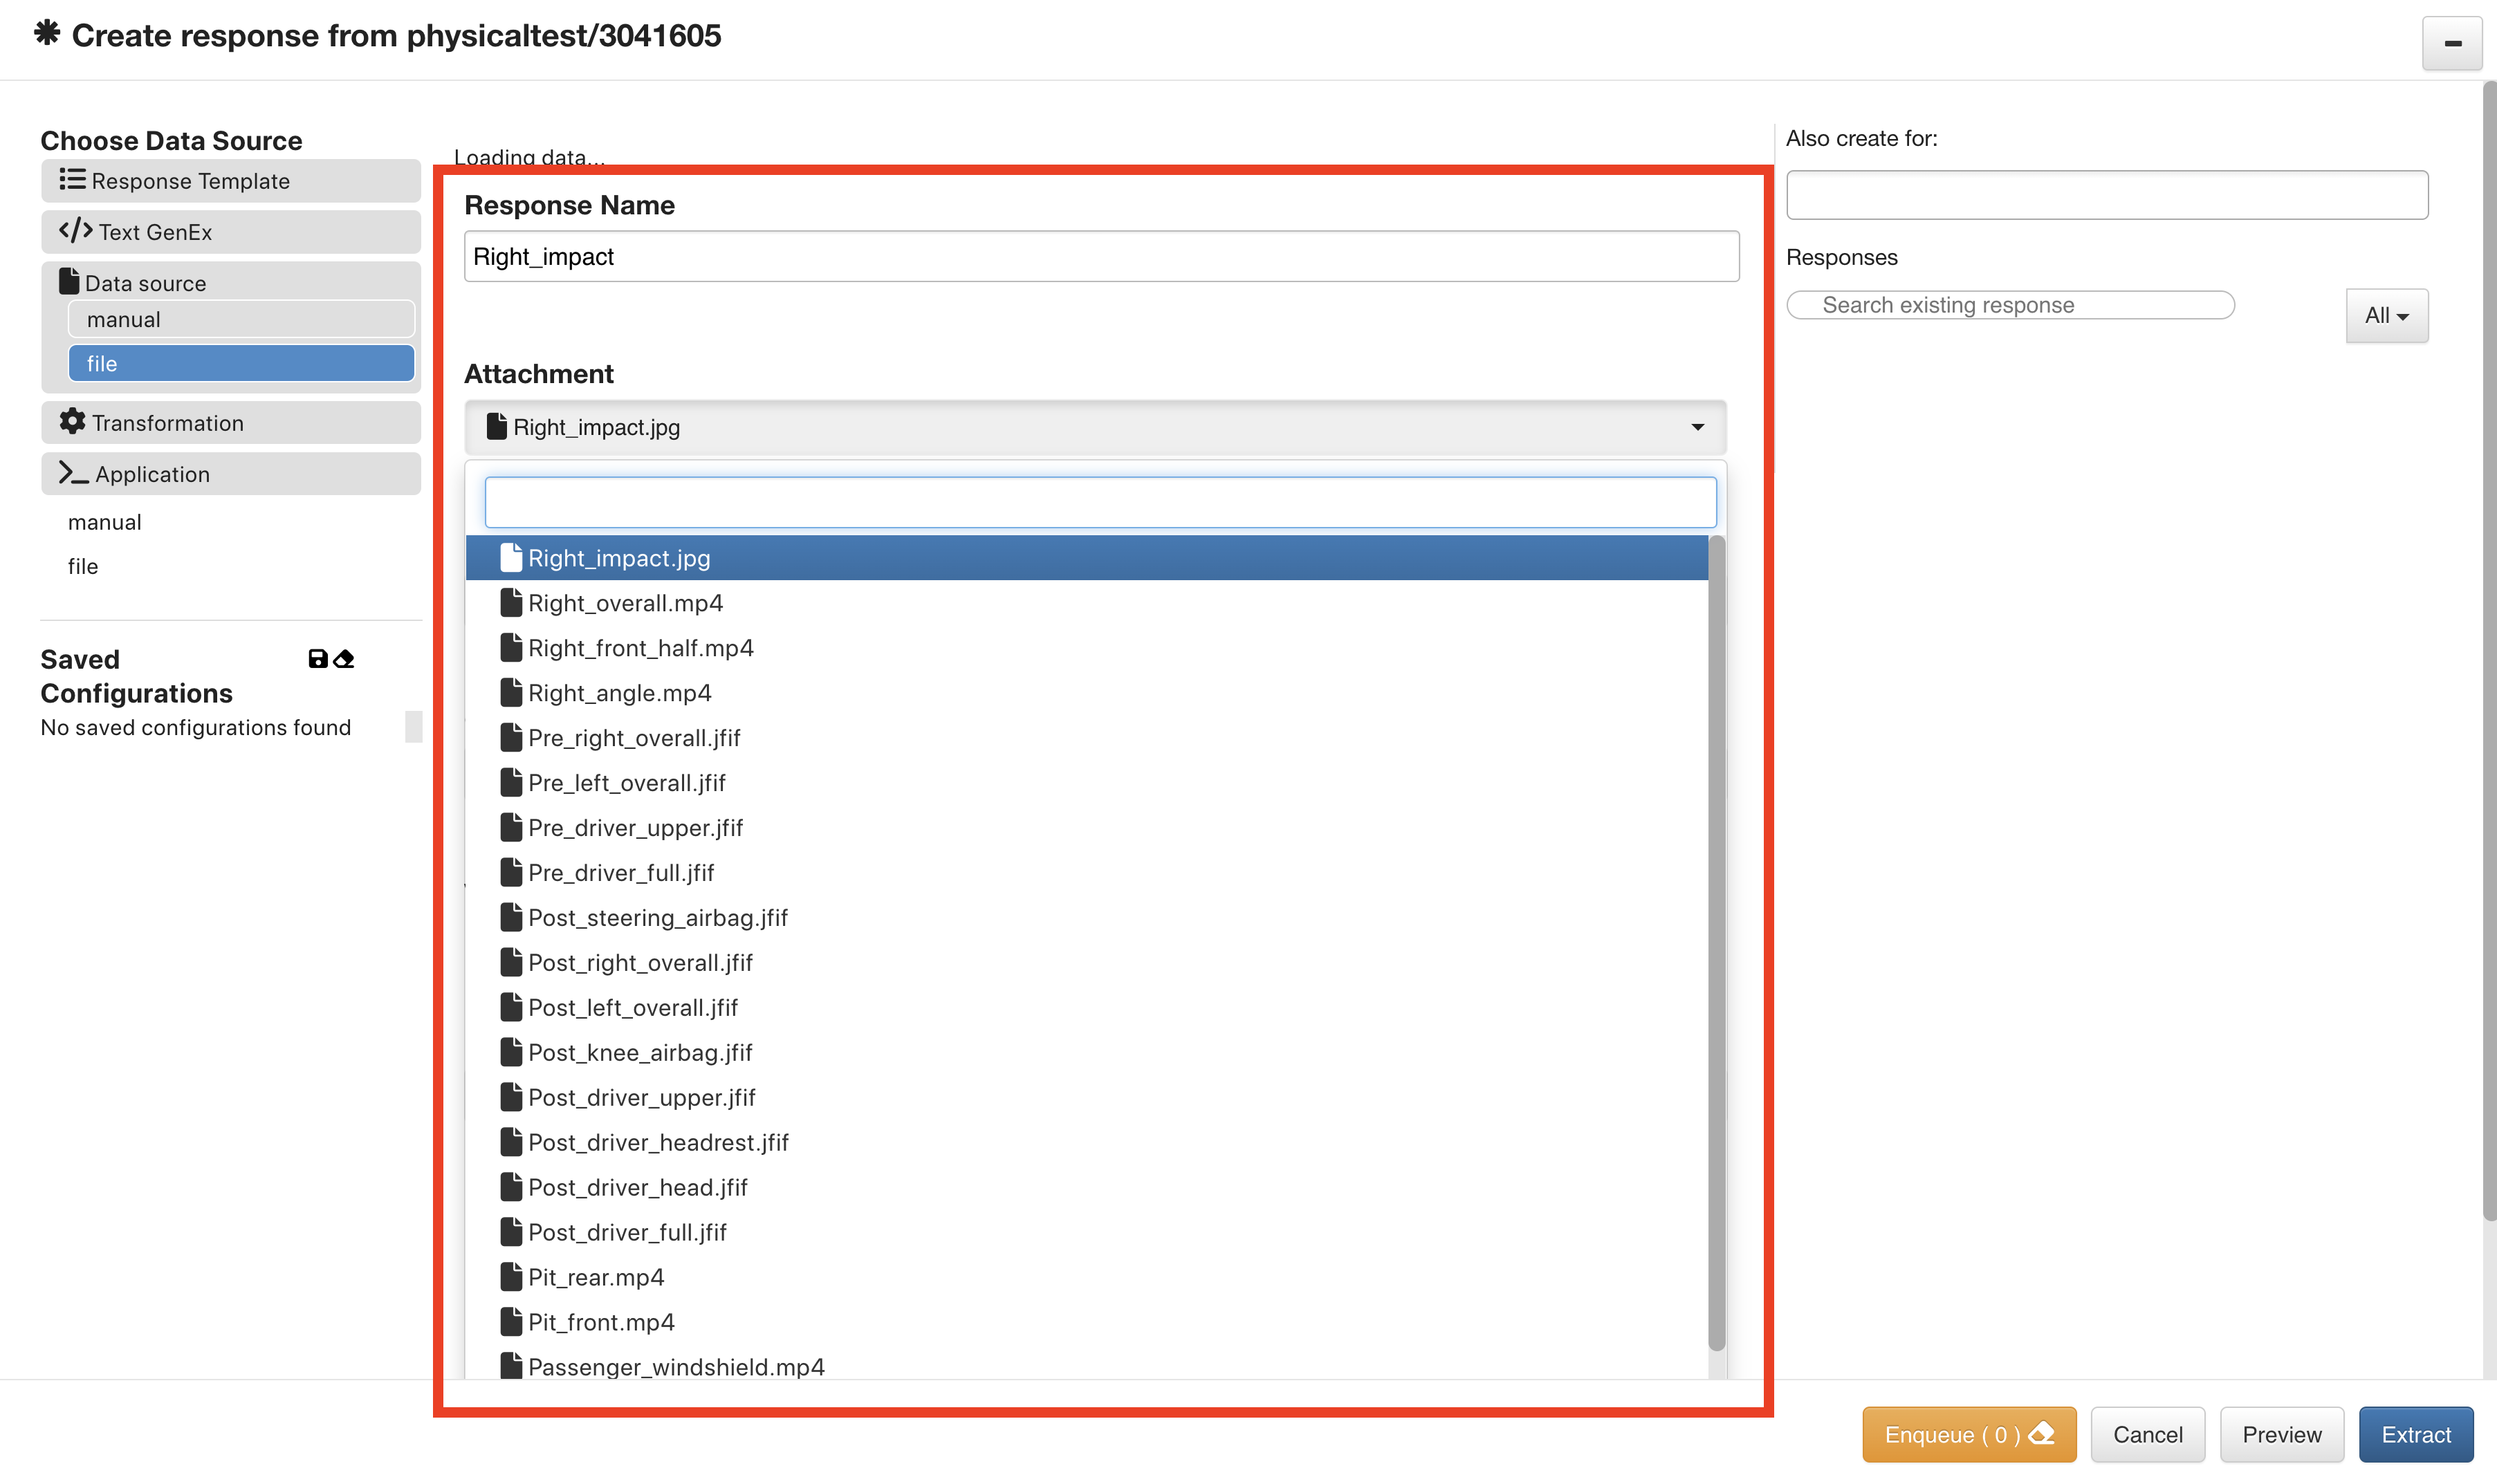
Task: Select Pre_left_overall.jfif attachment
Action: [1086, 783]
